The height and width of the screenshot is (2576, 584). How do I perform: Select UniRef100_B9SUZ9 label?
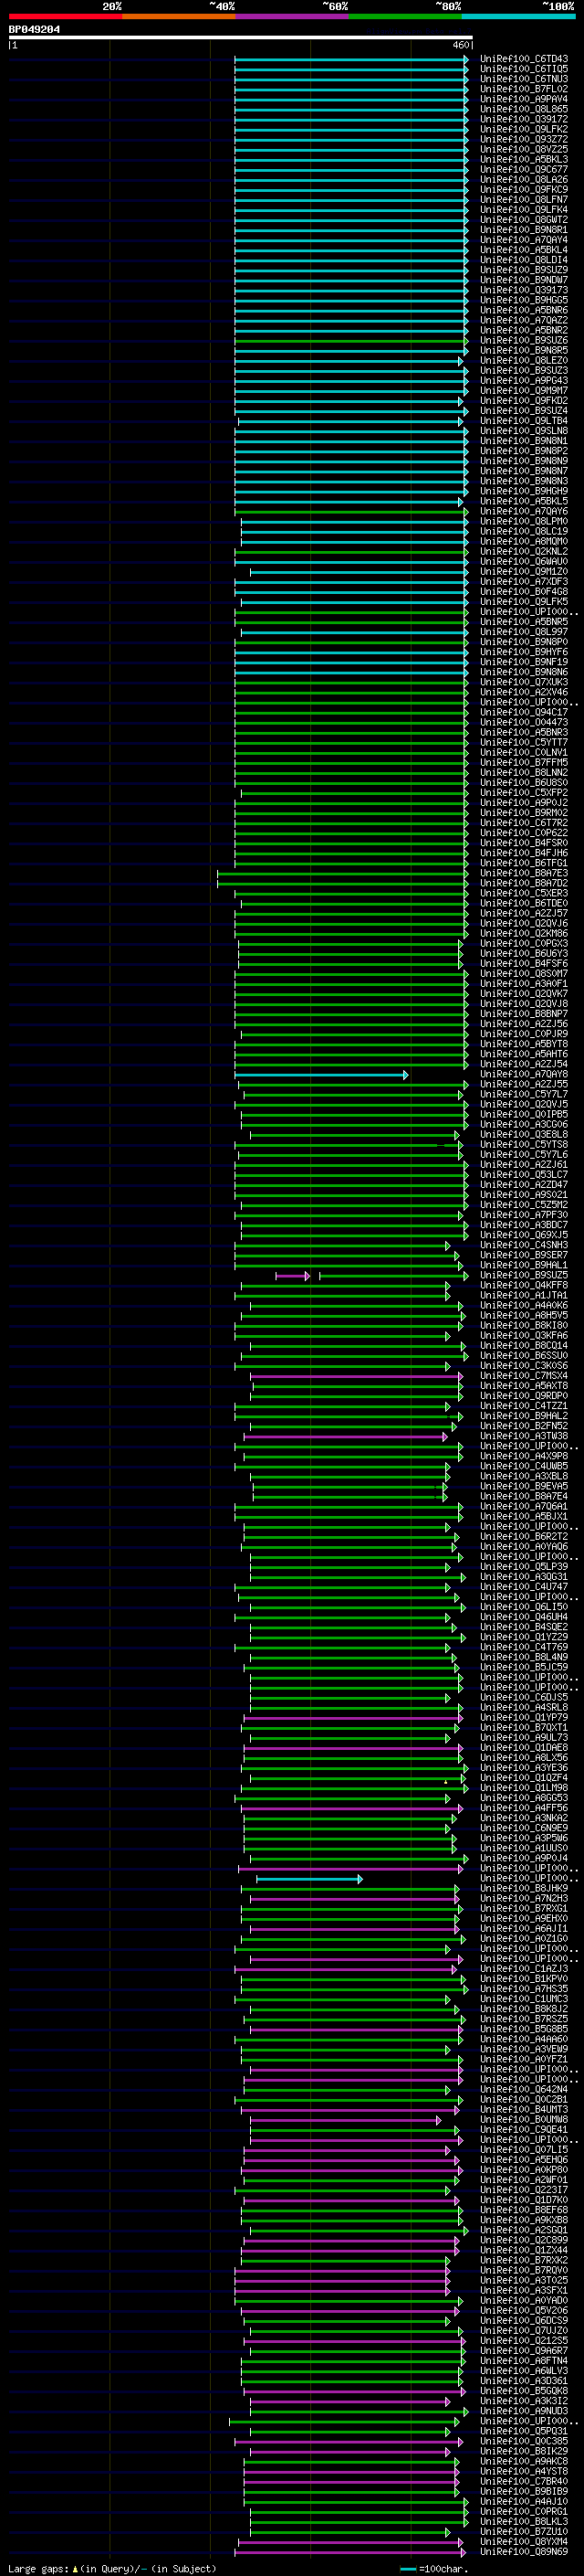(x=524, y=270)
